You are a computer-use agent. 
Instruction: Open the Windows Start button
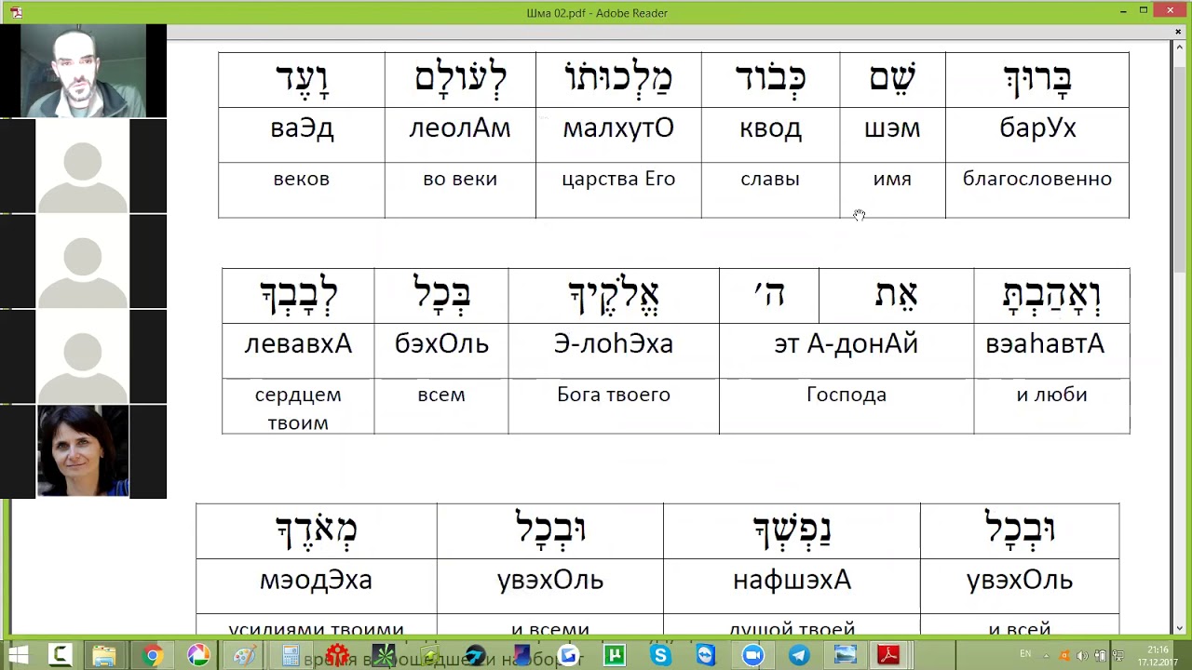[18, 655]
